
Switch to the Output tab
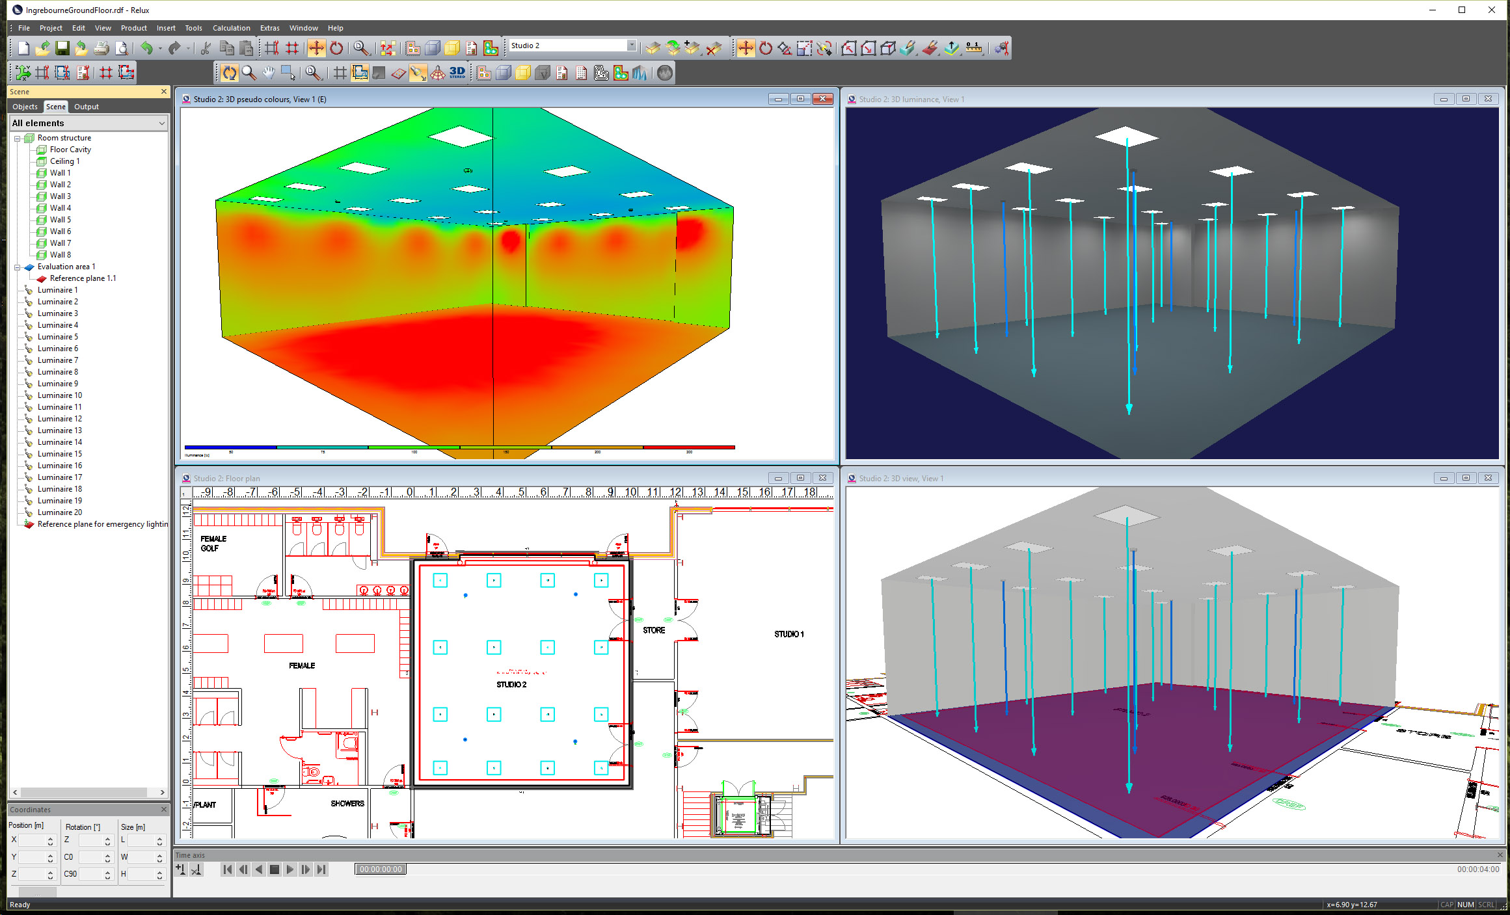(x=86, y=107)
